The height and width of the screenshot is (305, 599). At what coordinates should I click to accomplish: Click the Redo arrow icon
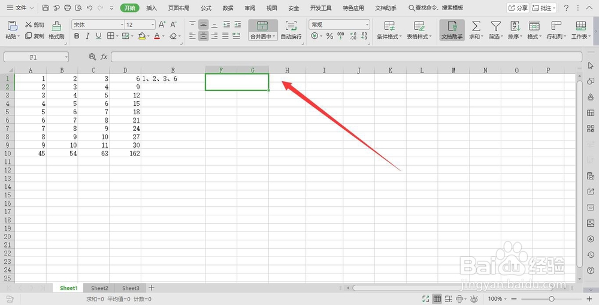(x=100, y=8)
